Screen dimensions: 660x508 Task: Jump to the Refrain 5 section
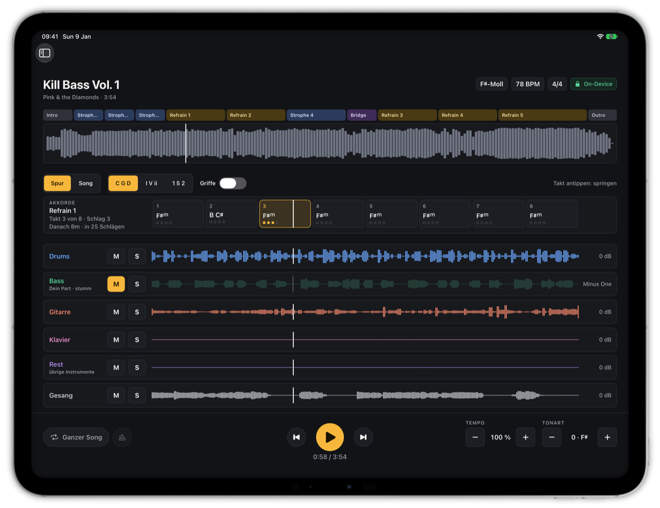(542, 115)
